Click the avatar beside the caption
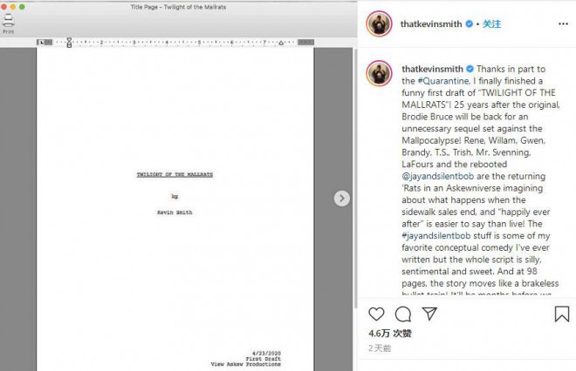Screen dimensions: 576x371 (x=379, y=73)
